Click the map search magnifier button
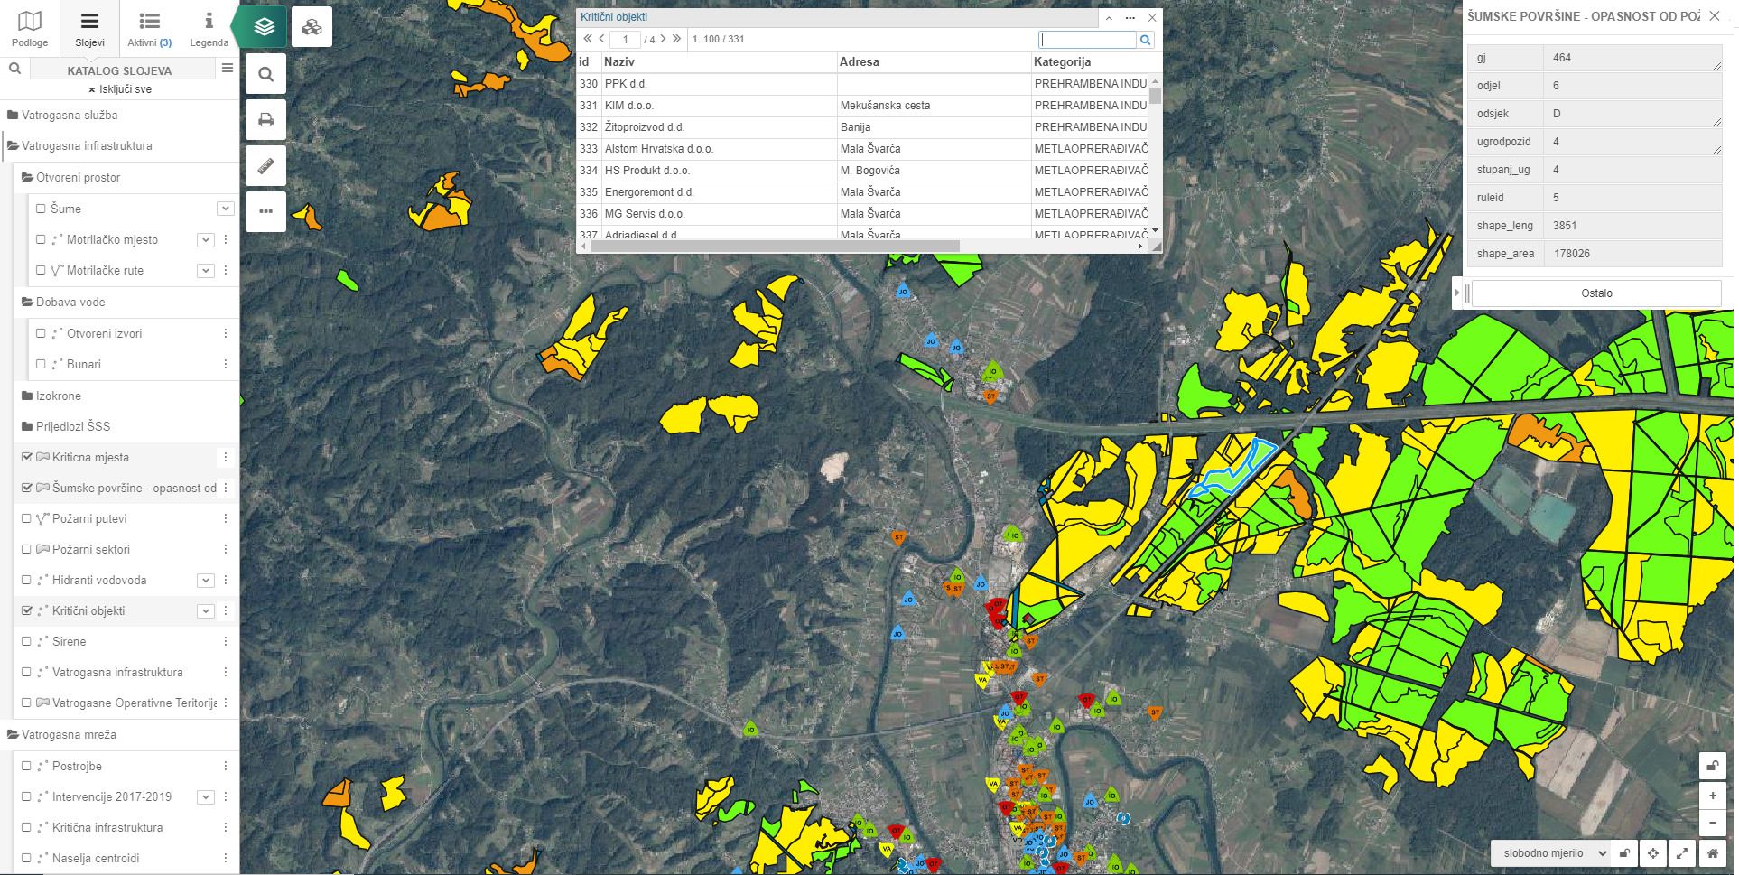Image resolution: width=1739 pixels, height=875 pixels. [x=265, y=74]
